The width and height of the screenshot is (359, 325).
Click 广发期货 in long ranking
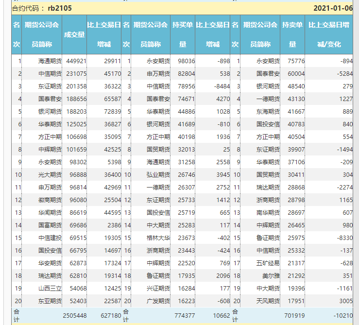click(158, 301)
